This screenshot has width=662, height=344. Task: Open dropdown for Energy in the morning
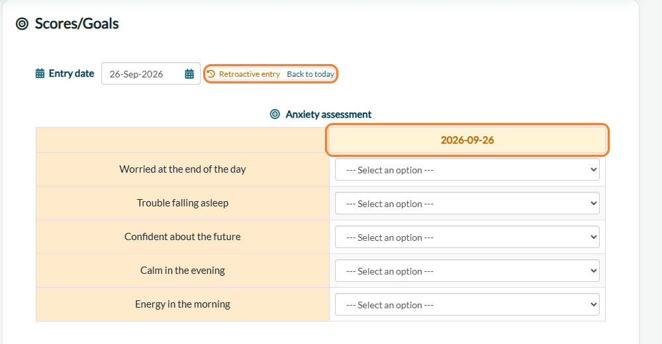pyautogui.click(x=467, y=305)
